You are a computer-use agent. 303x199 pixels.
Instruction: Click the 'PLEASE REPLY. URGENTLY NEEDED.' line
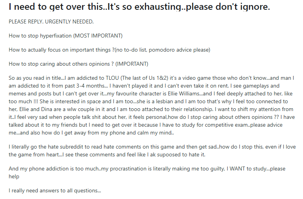point(51,22)
